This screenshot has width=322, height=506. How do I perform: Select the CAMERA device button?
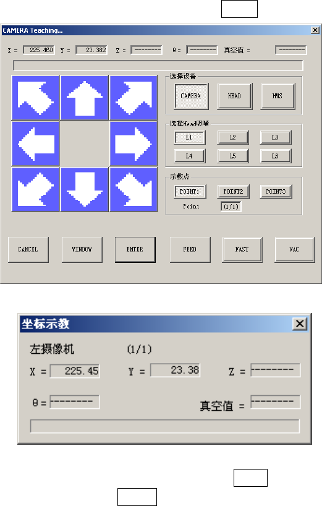191,96
